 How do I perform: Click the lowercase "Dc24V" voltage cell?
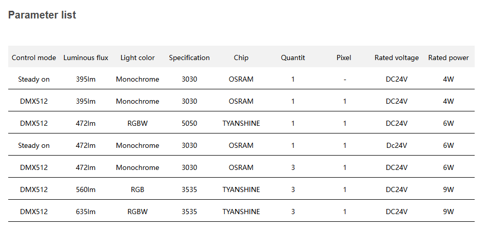(397, 145)
